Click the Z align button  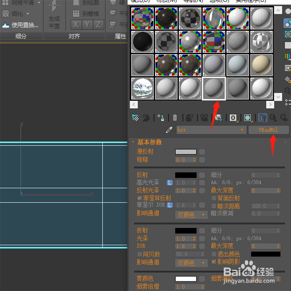click(x=98, y=25)
